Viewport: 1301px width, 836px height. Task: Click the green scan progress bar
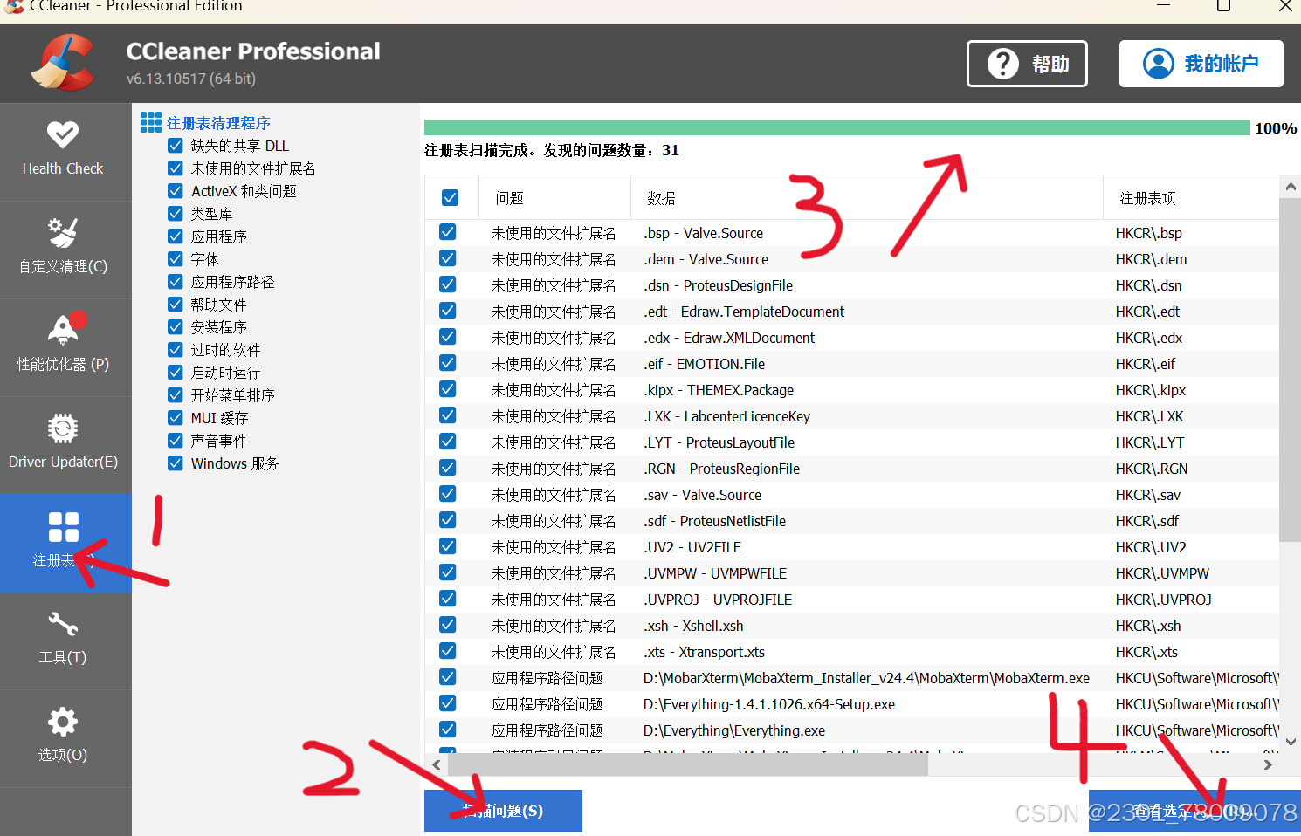point(837,127)
